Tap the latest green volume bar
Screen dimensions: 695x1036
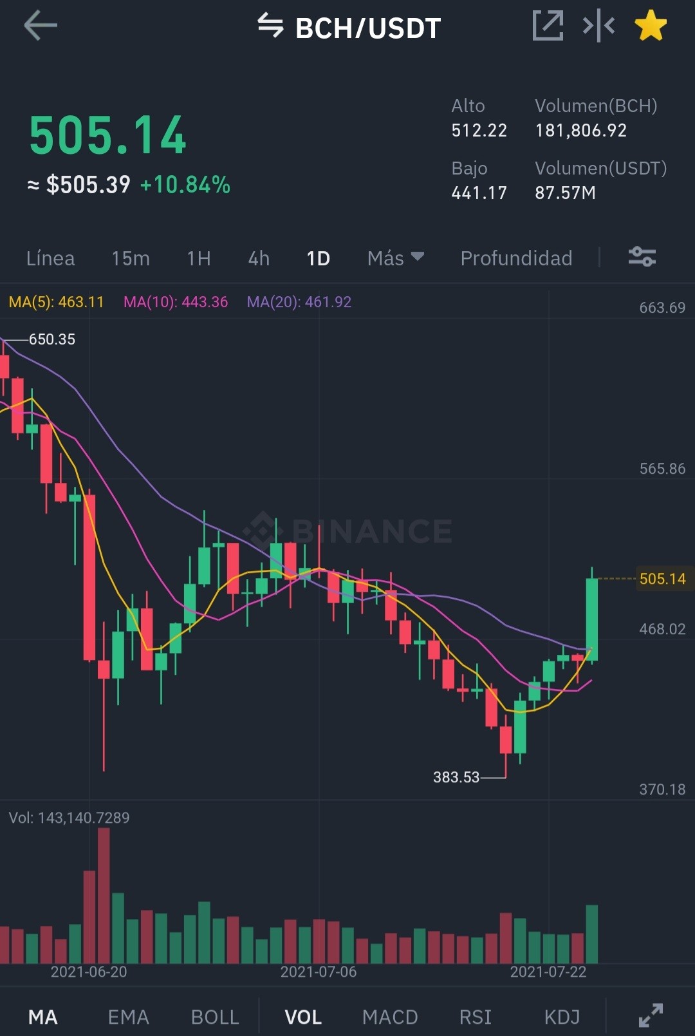tap(592, 934)
